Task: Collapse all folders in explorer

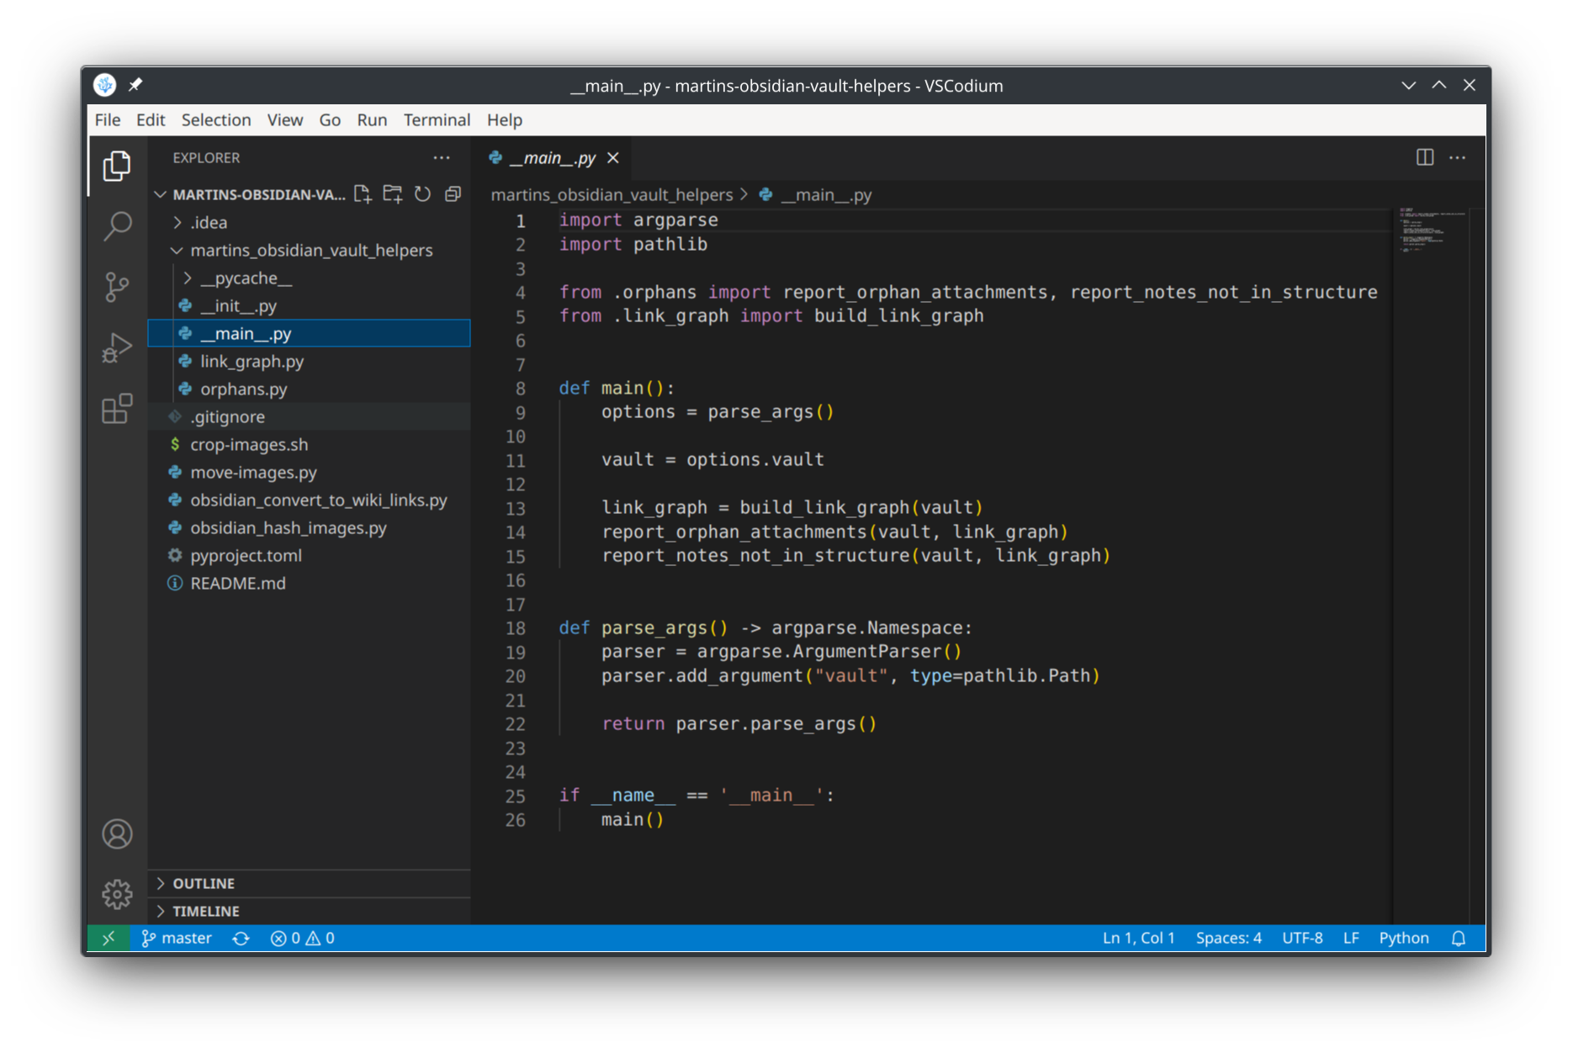Action: pos(453,194)
